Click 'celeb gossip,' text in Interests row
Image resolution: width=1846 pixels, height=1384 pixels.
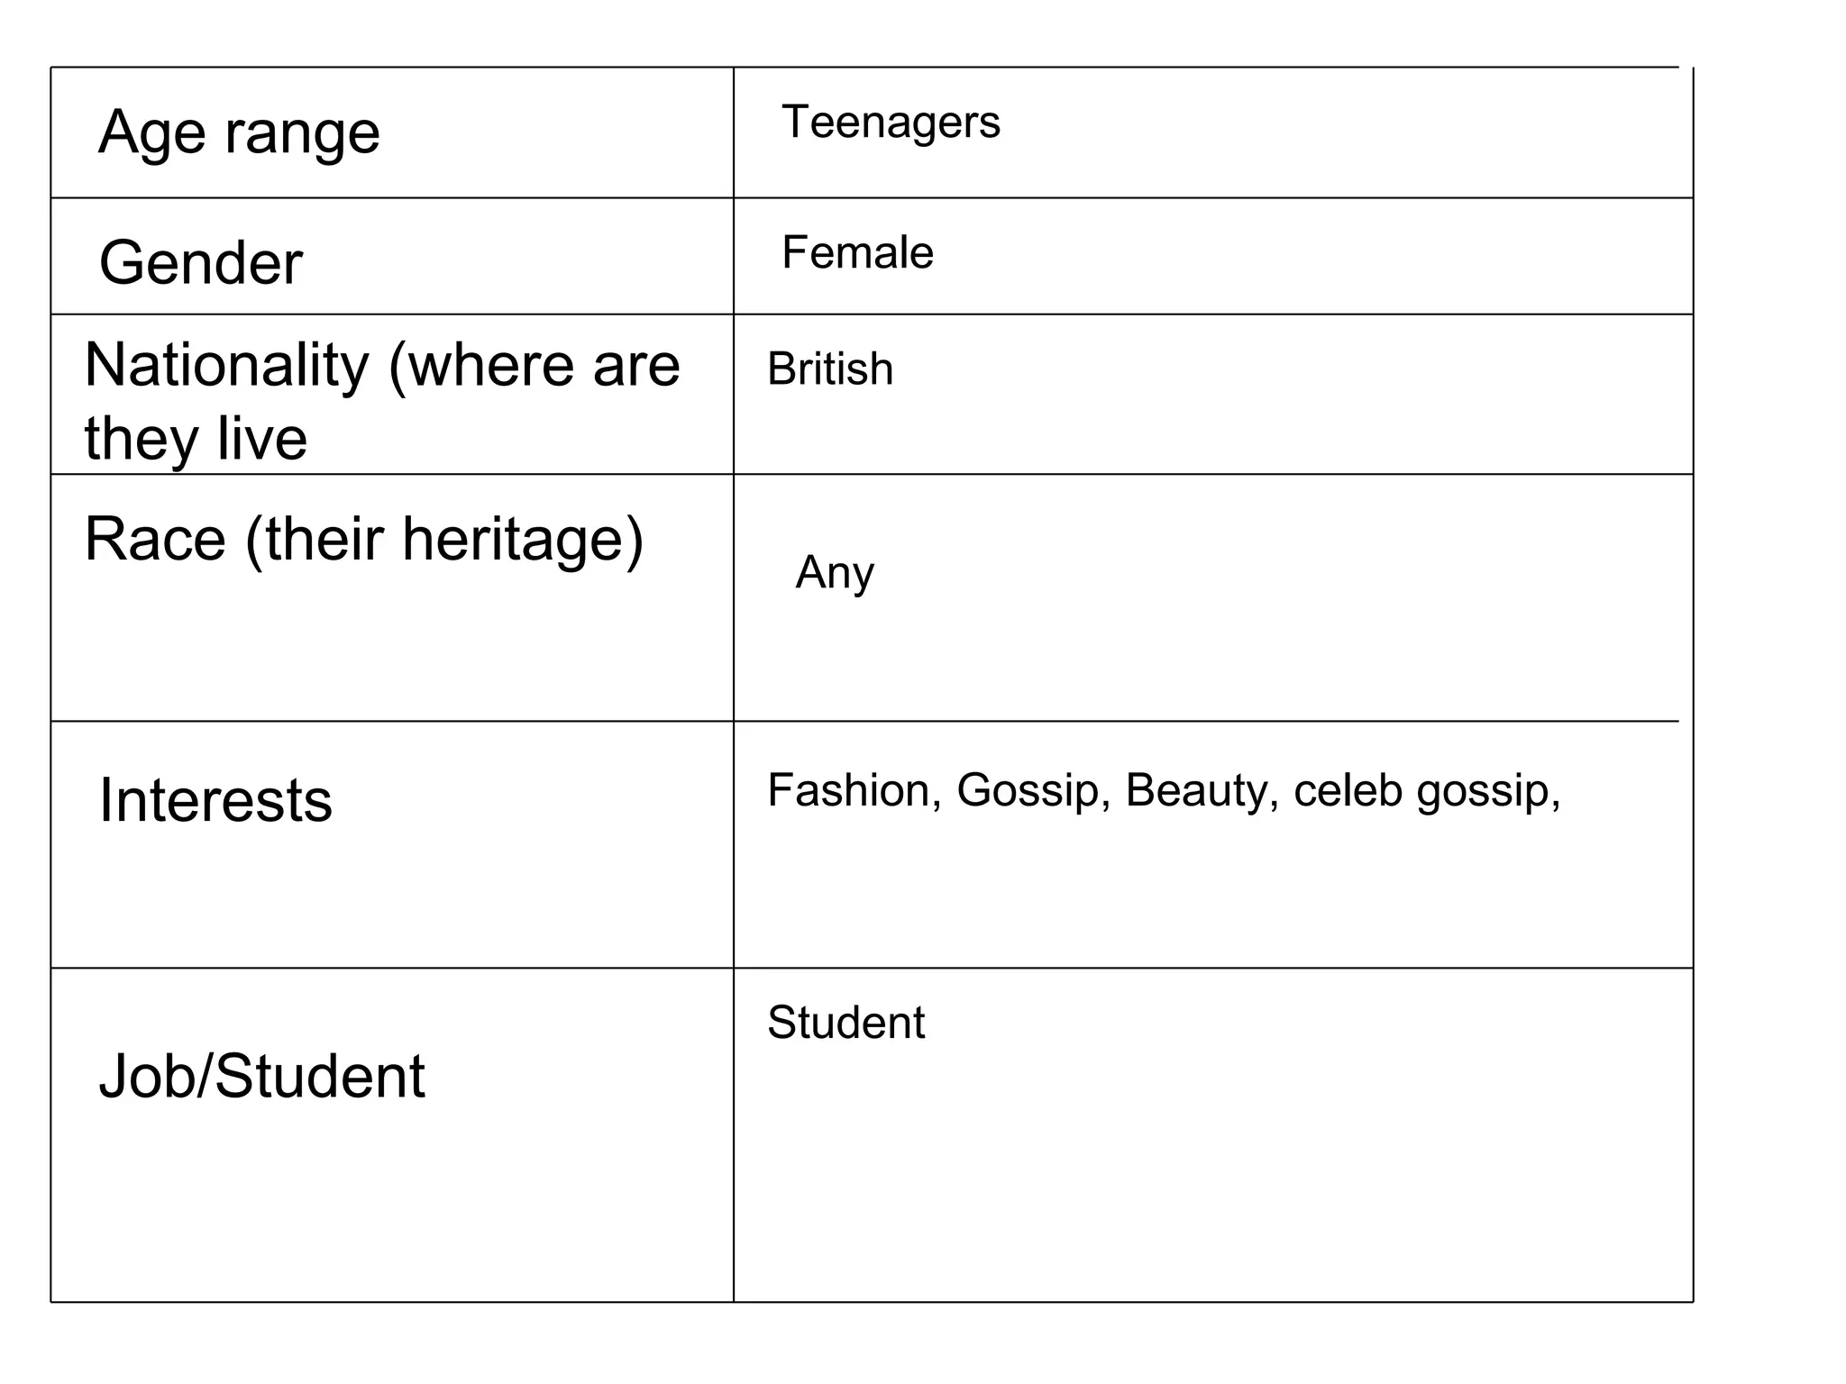click(1427, 792)
